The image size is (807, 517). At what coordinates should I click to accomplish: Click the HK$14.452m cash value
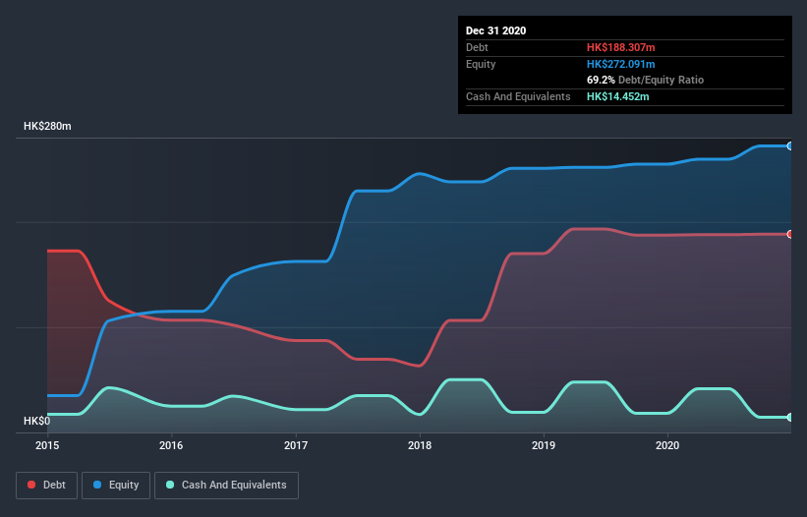[617, 96]
